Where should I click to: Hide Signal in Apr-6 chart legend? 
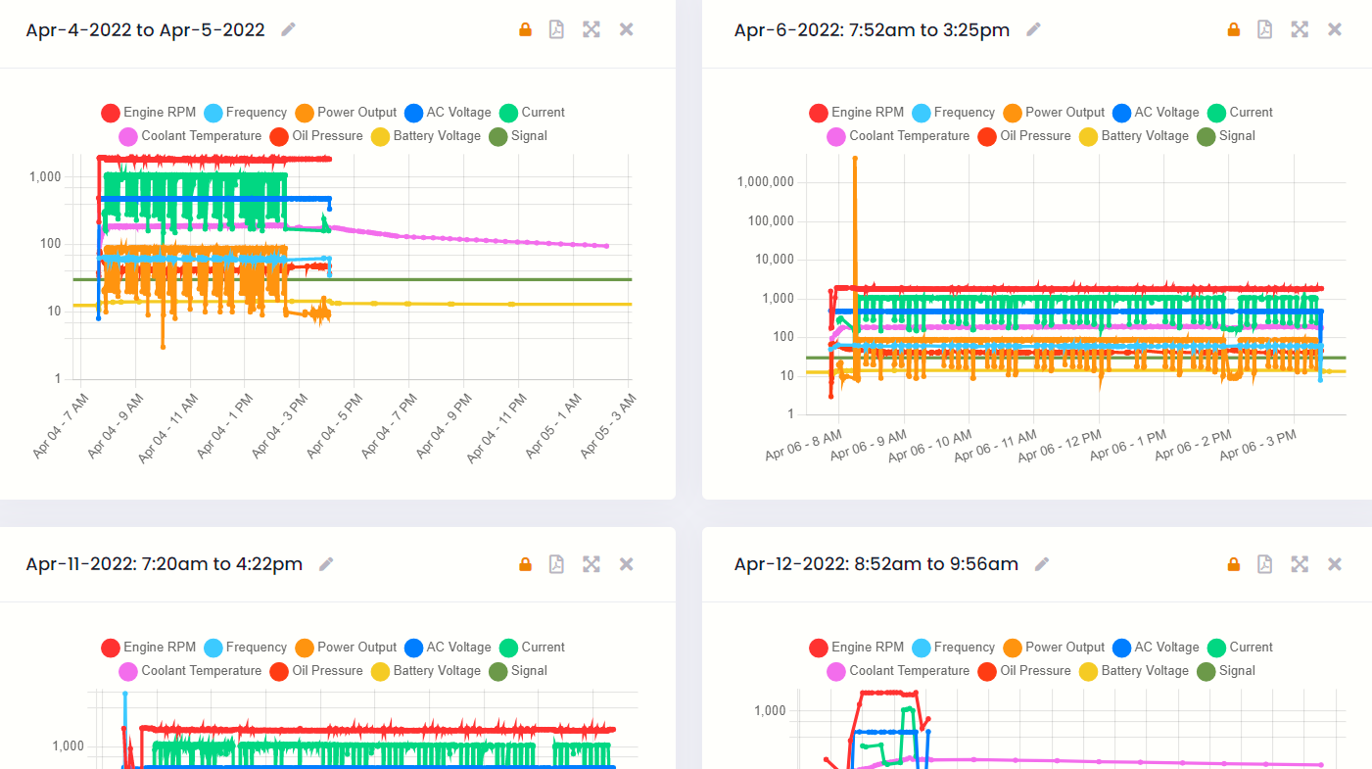(x=1226, y=136)
